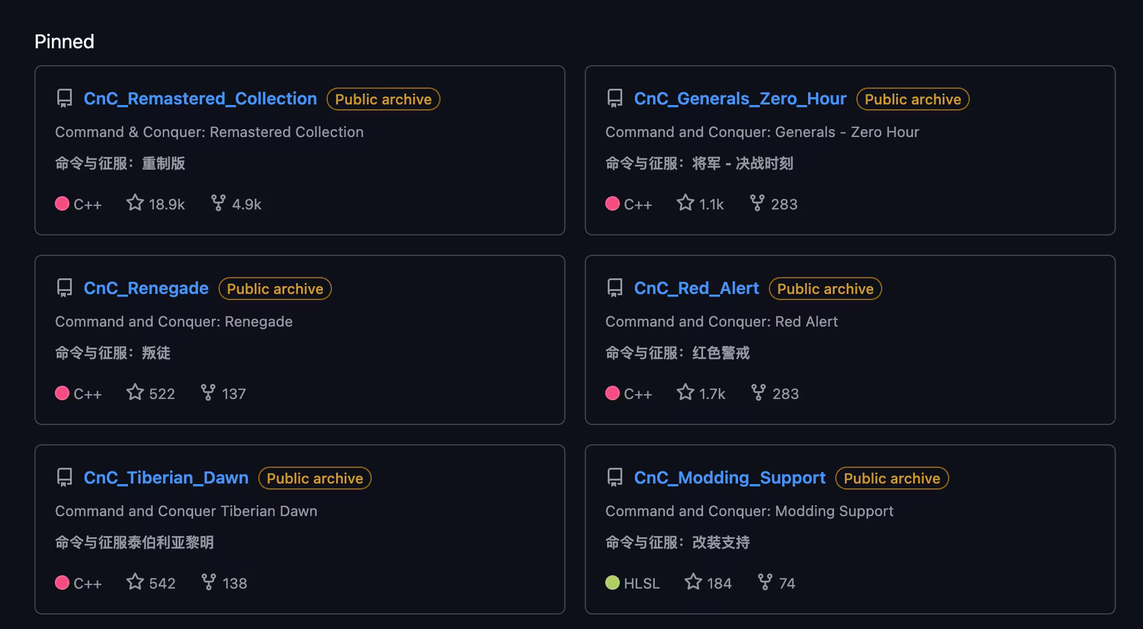Image resolution: width=1143 pixels, height=629 pixels.
Task: Click fork icon on CnC_Renegade card
Action: click(x=208, y=392)
